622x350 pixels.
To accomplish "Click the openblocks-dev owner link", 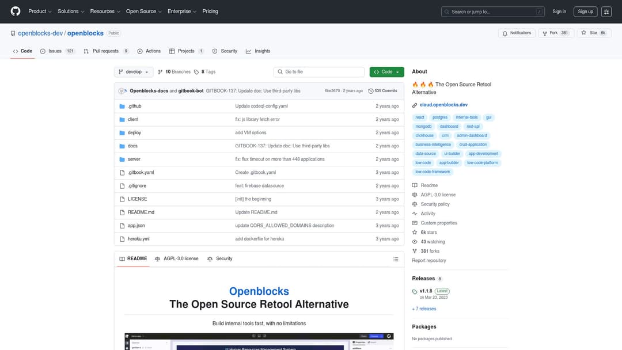I will click(x=40, y=33).
